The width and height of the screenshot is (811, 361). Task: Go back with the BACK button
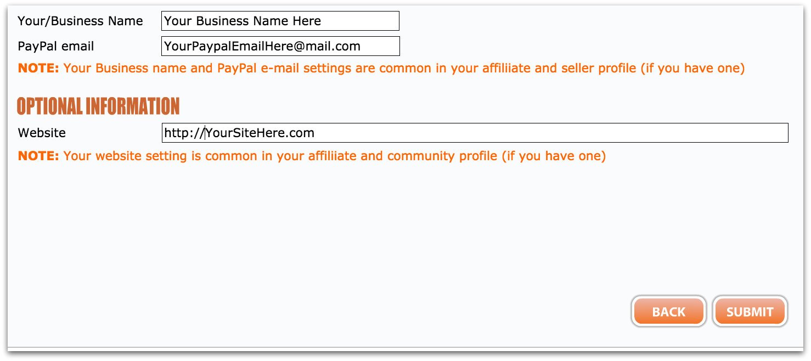pyautogui.click(x=668, y=312)
